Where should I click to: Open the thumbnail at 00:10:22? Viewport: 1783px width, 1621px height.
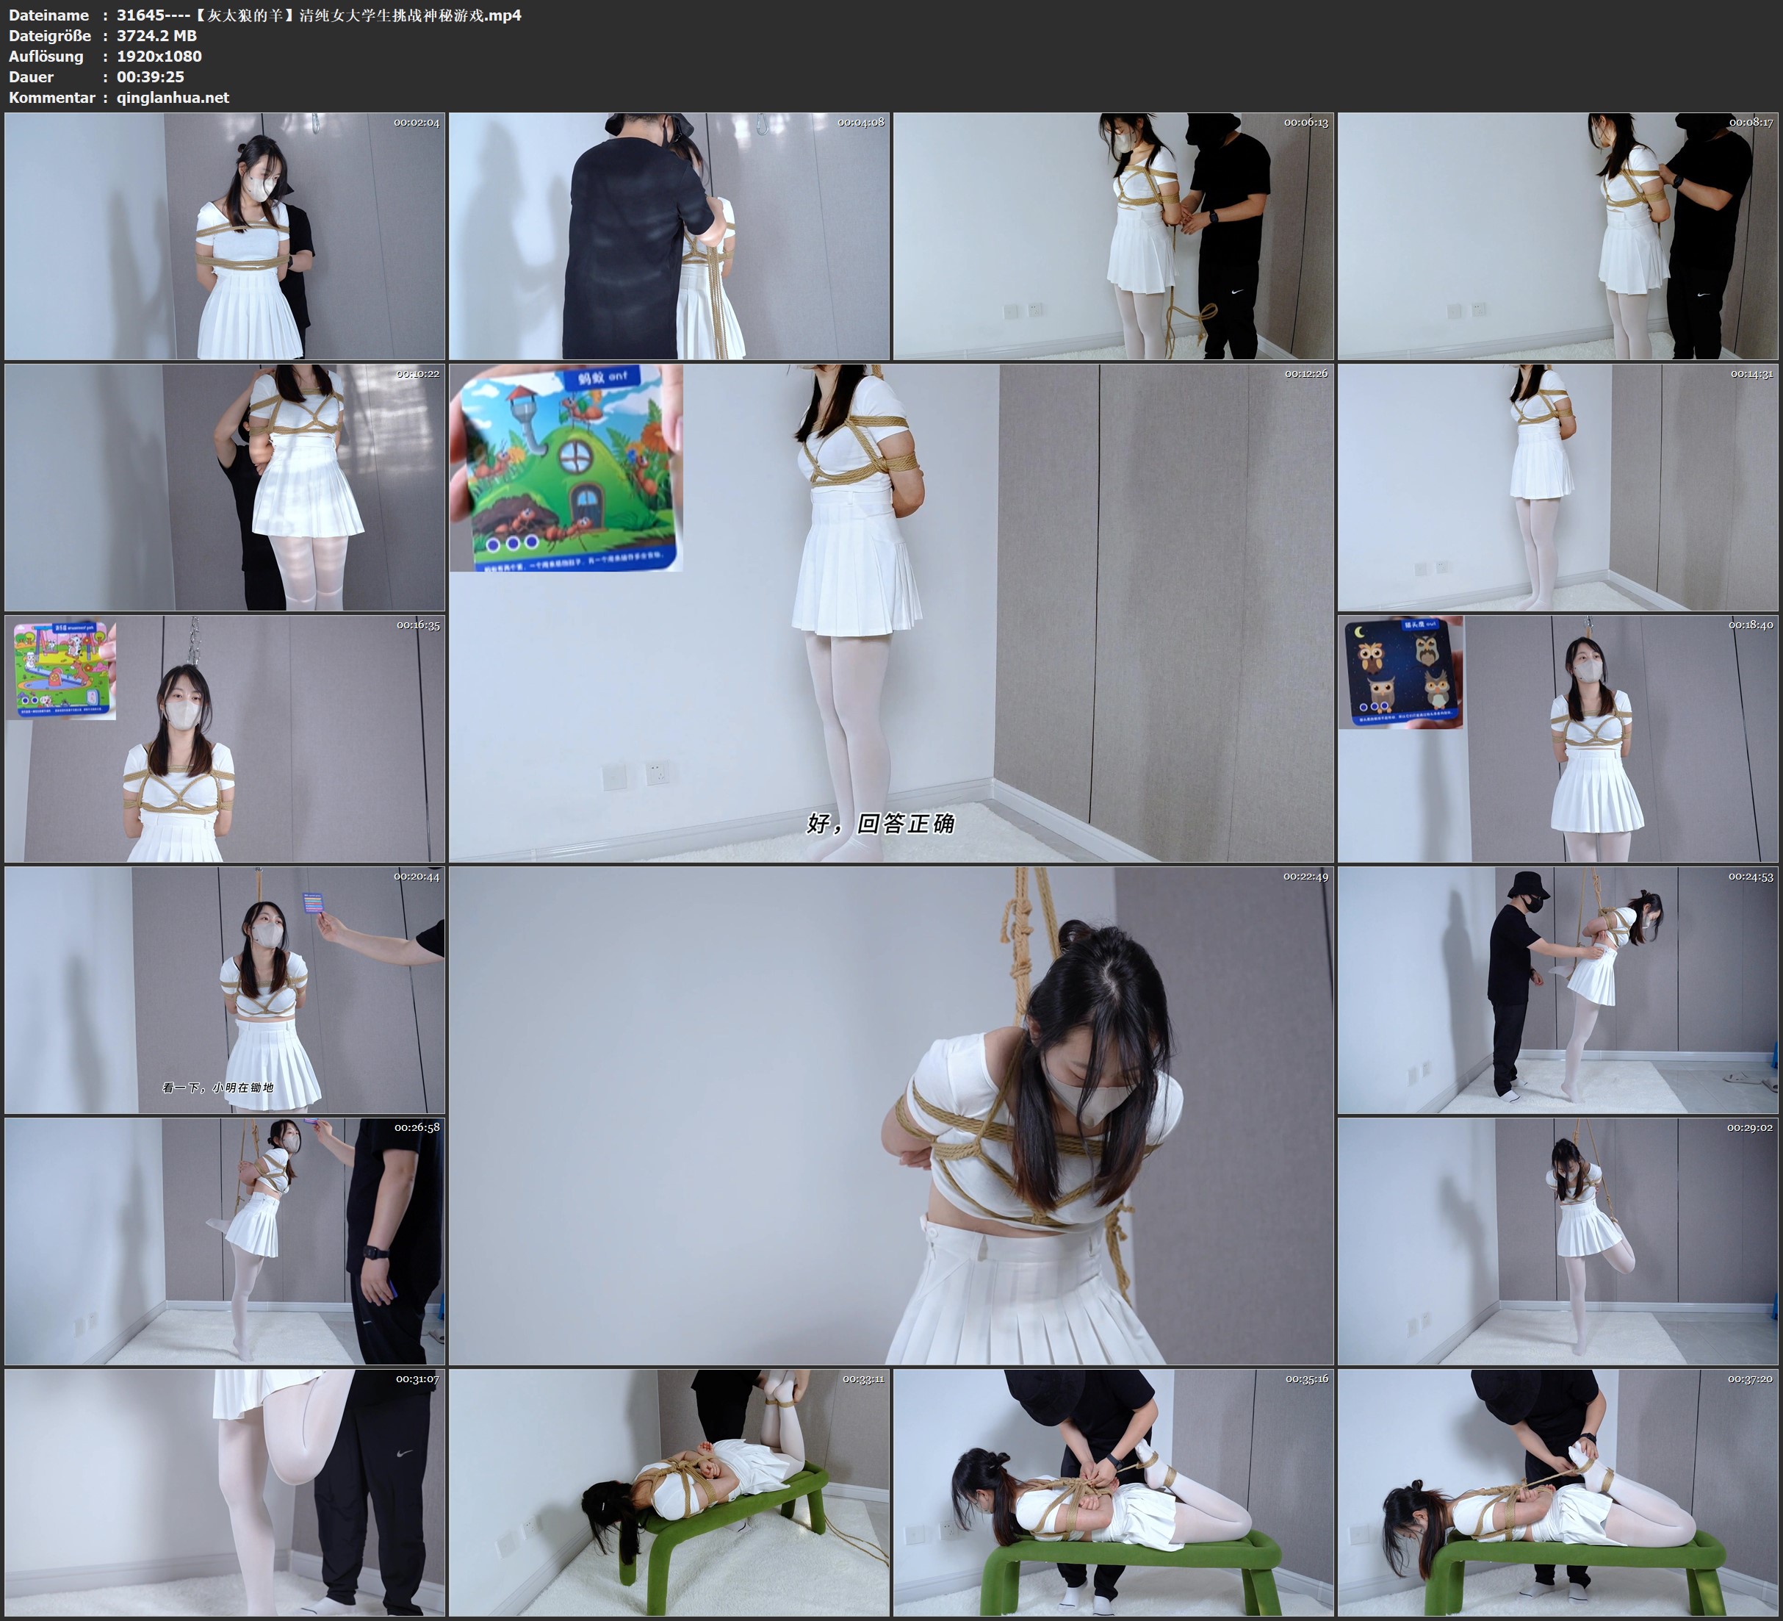(225, 487)
